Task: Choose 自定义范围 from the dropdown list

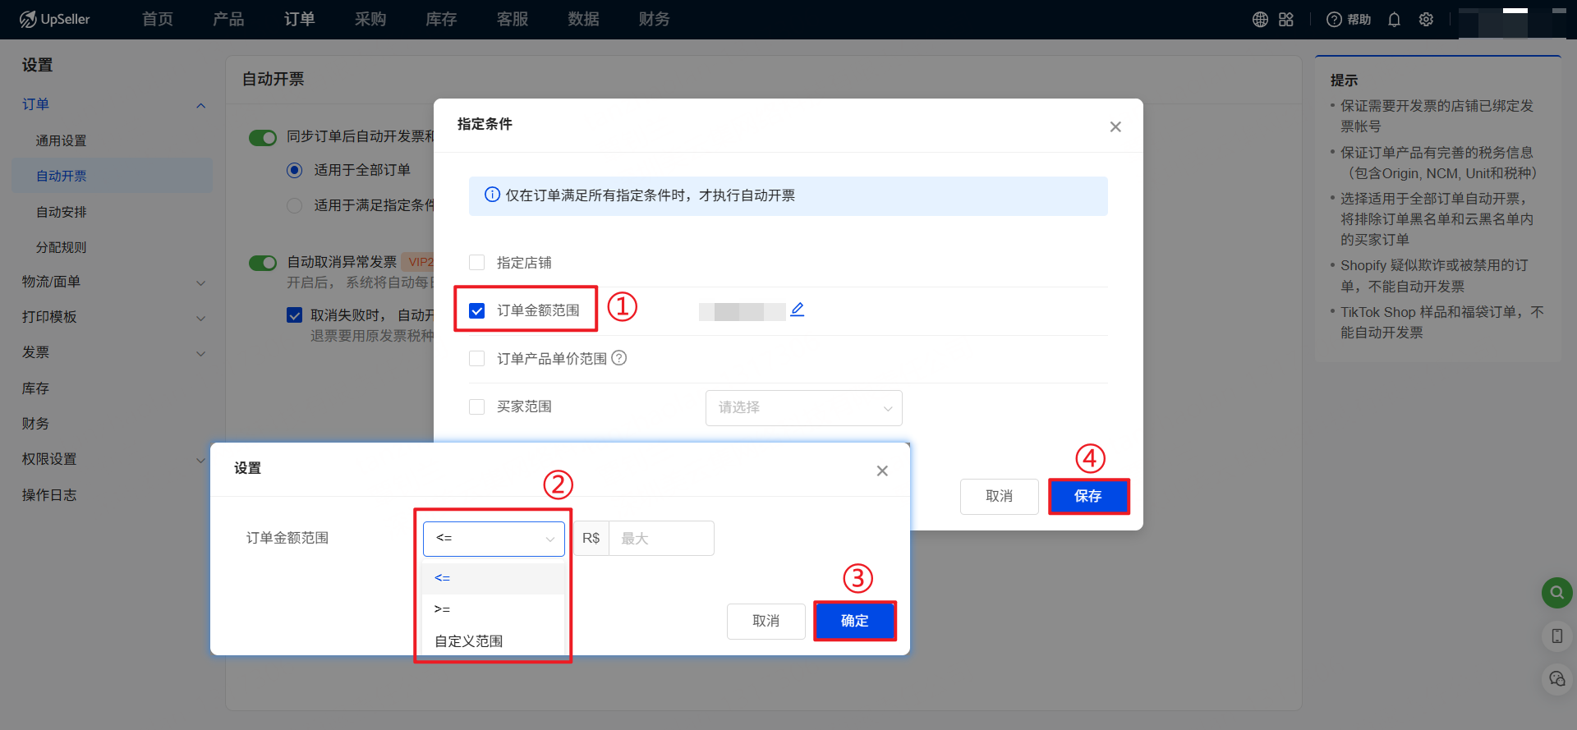Action: (469, 641)
